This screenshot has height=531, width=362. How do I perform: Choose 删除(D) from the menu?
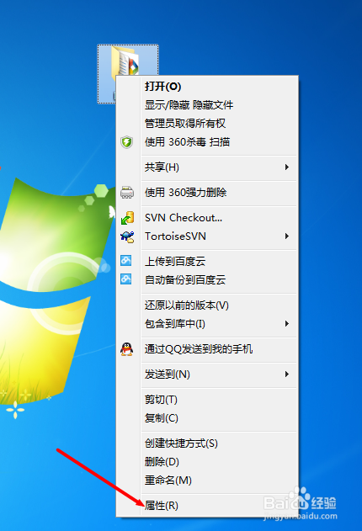(207, 462)
